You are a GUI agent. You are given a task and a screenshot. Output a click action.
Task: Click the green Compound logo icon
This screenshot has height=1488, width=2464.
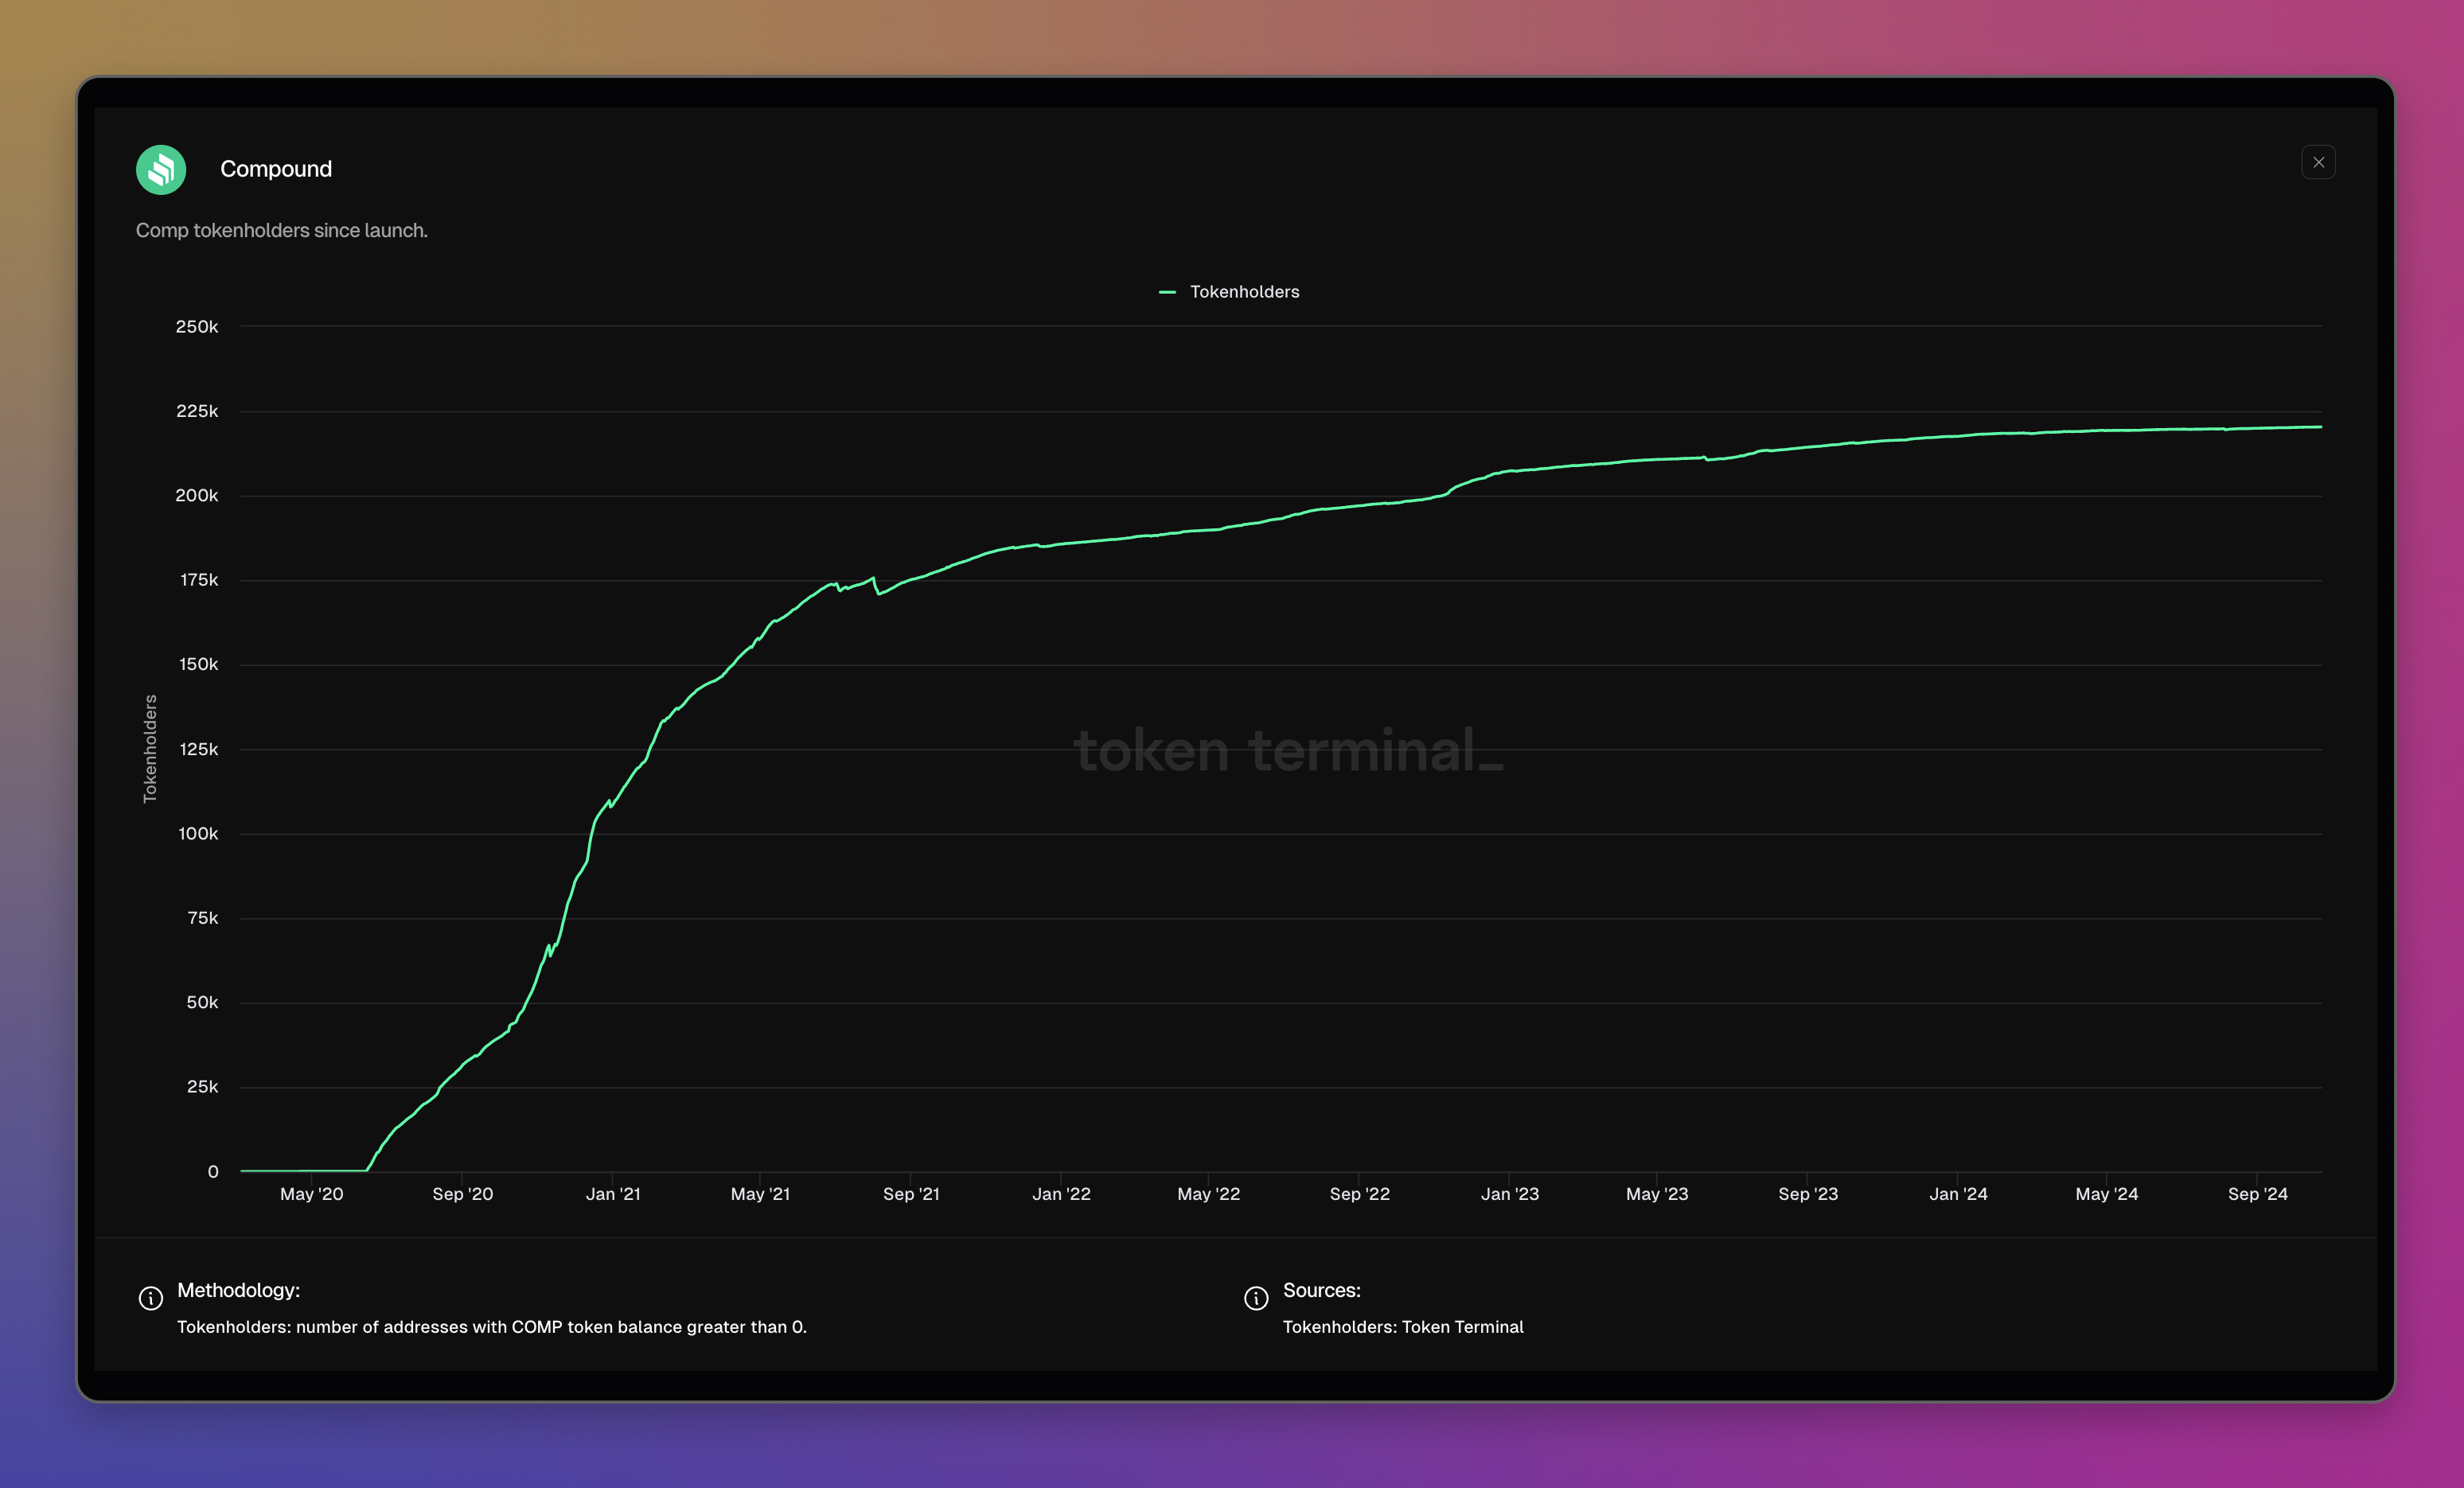[x=161, y=170]
